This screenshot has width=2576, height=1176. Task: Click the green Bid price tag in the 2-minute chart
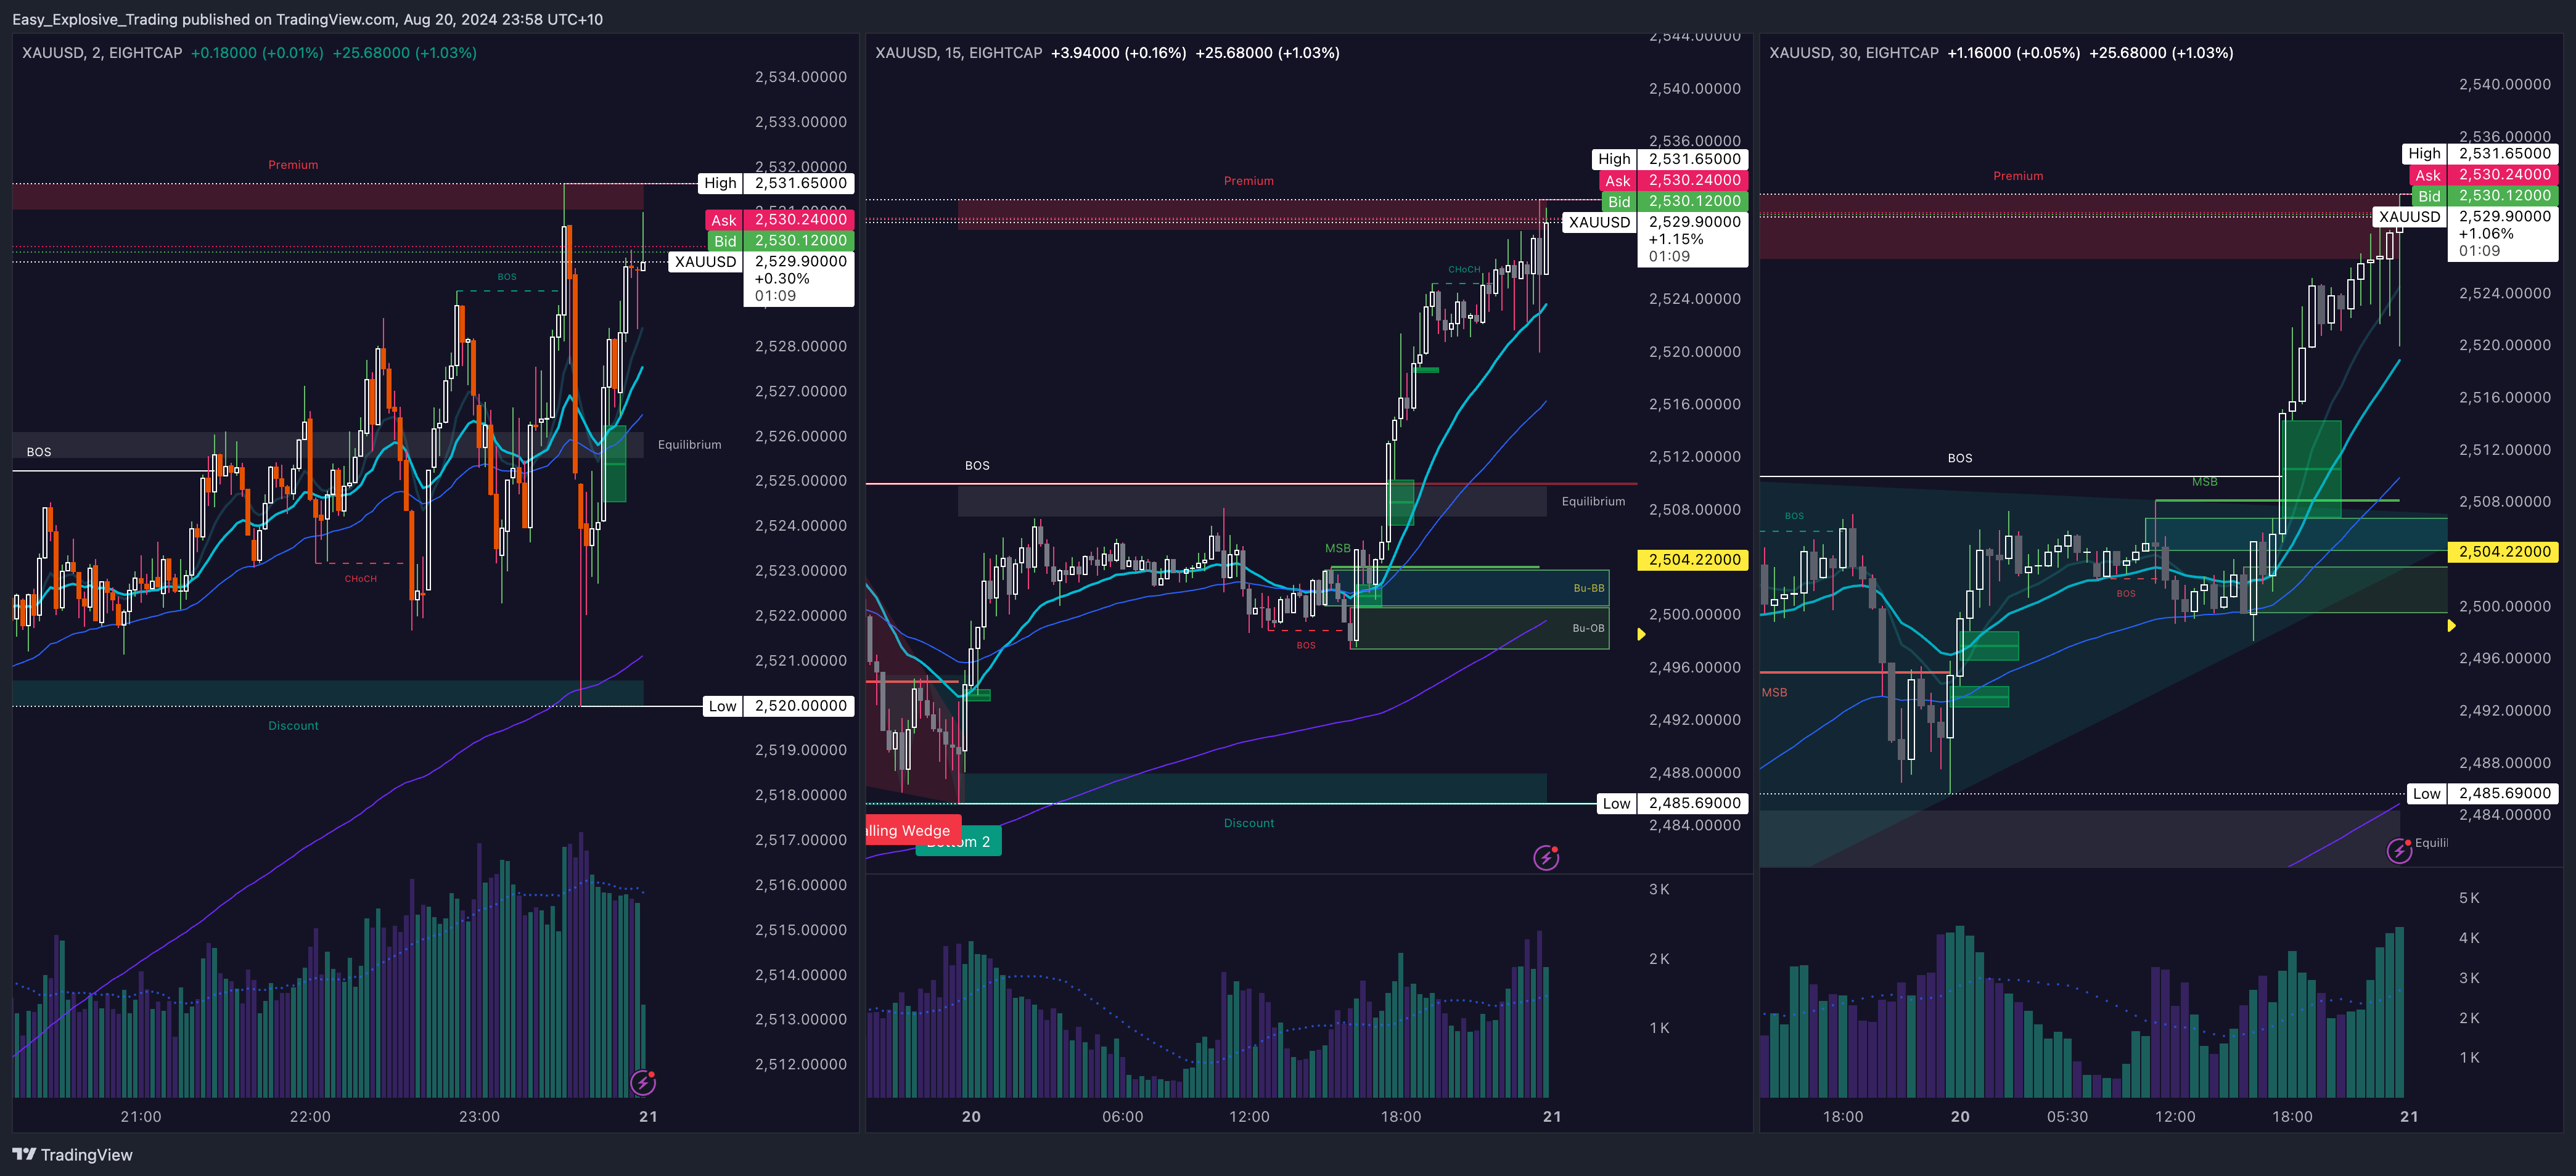(x=780, y=241)
